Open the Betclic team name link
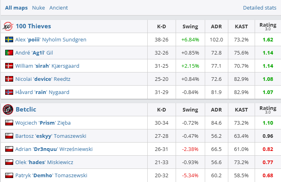This screenshot has height=182, width=281. coord(26,110)
